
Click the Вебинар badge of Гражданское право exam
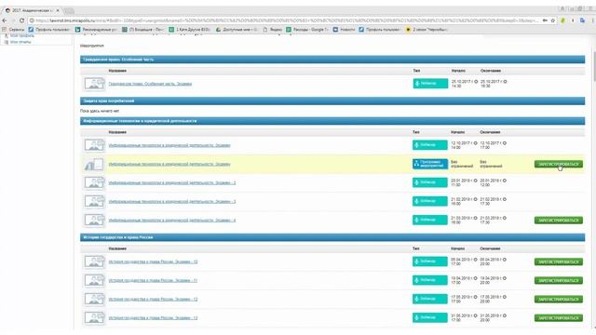pos(430,83)
